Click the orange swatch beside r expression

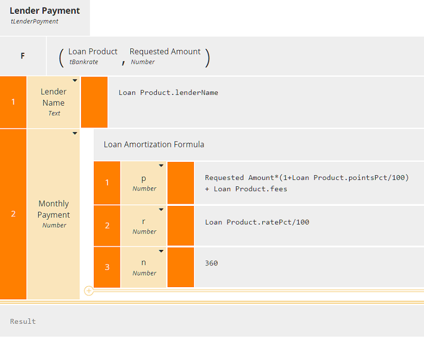181,226
